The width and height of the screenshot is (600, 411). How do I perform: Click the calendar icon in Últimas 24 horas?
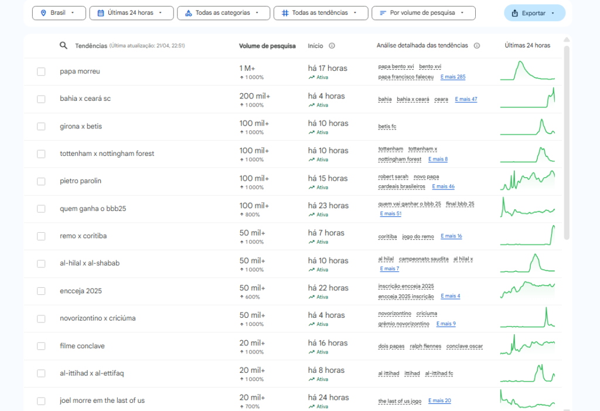click(101, 13)
